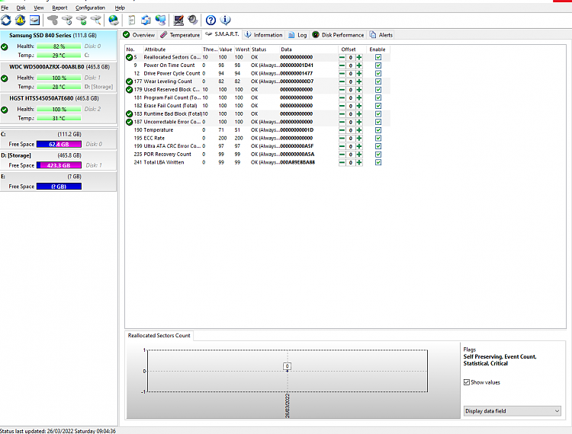Click the disk with green check icon
Screen dimensions: 572x434
pos(82,20)
